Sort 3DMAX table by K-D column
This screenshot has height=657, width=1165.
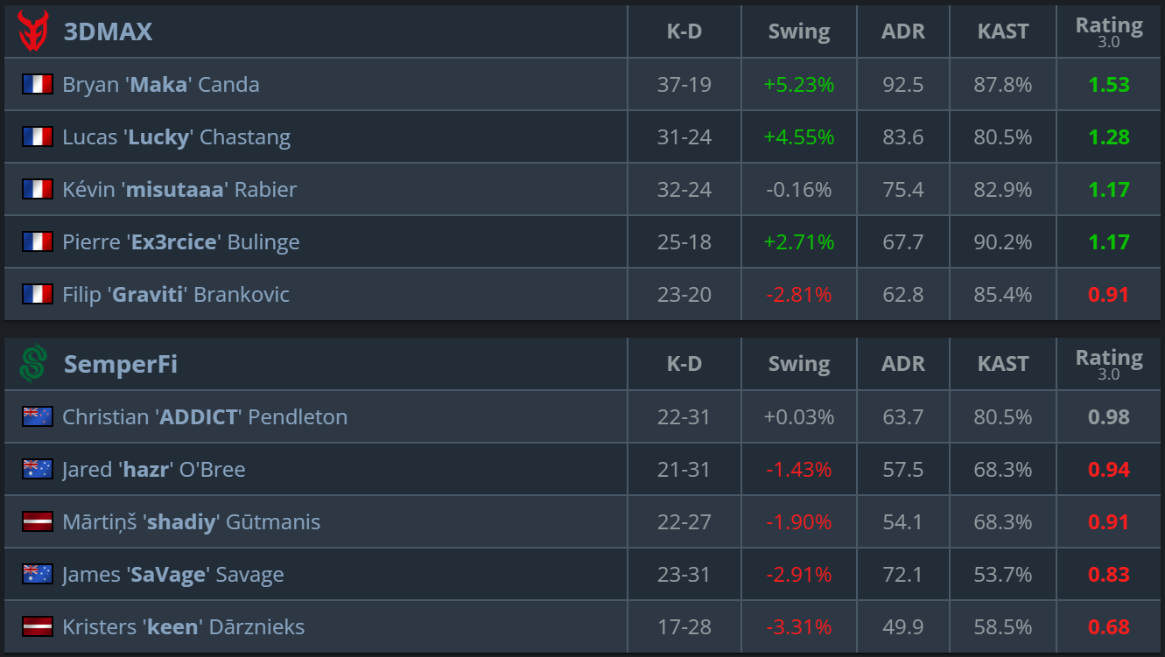tap(684, 31)
